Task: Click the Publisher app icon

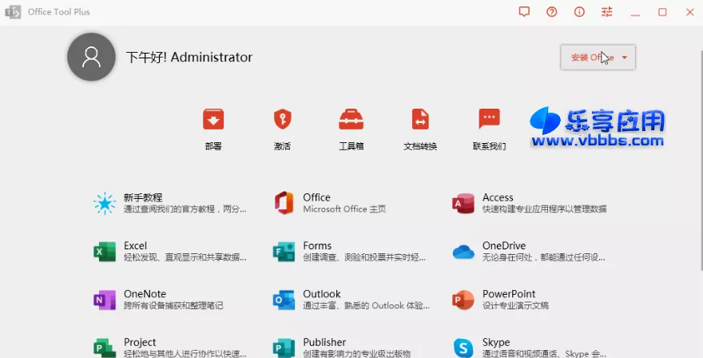Action: pyautogui.click(x=284, y=348)
